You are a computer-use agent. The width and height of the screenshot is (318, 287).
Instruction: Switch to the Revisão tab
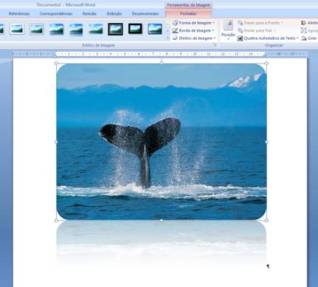(89, 14)
